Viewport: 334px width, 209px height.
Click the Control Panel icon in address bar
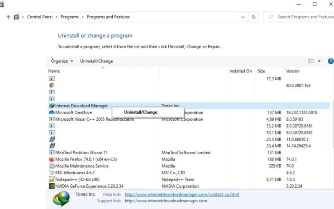[16, 17]
